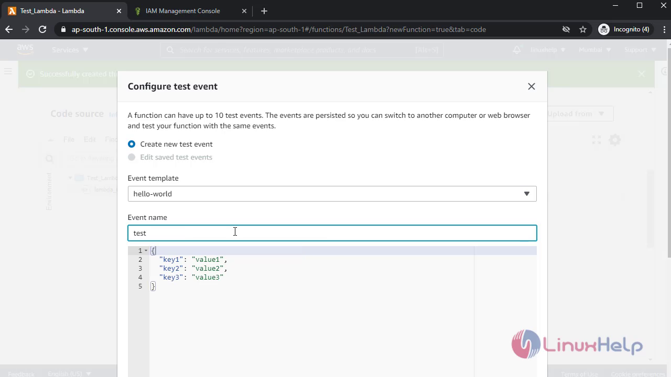Go back in browser history
Screen dimensions: 671x377
click(x=9, y=29)
